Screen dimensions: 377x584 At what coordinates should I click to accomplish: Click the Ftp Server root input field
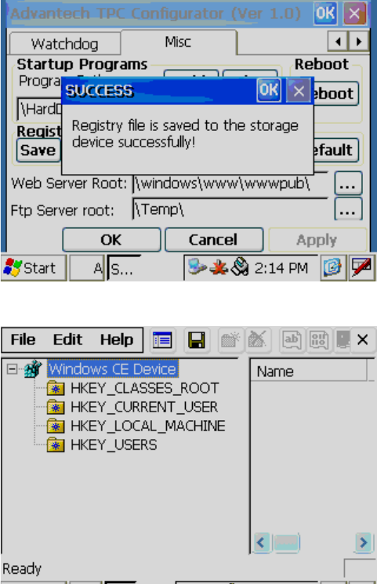pos(230,209)
